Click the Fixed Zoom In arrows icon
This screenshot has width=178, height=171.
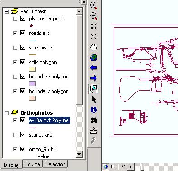pos(94,26)
